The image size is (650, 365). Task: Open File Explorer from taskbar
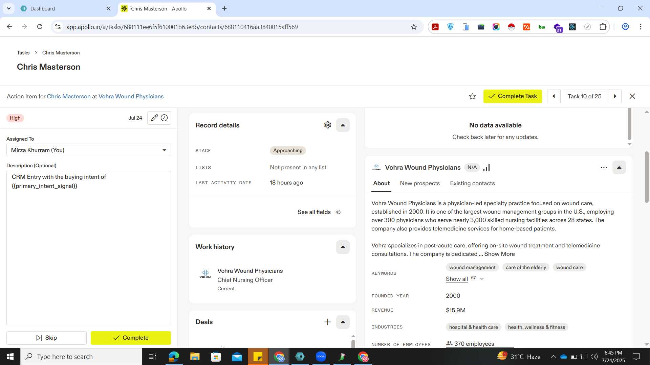[x=195, y=357]
